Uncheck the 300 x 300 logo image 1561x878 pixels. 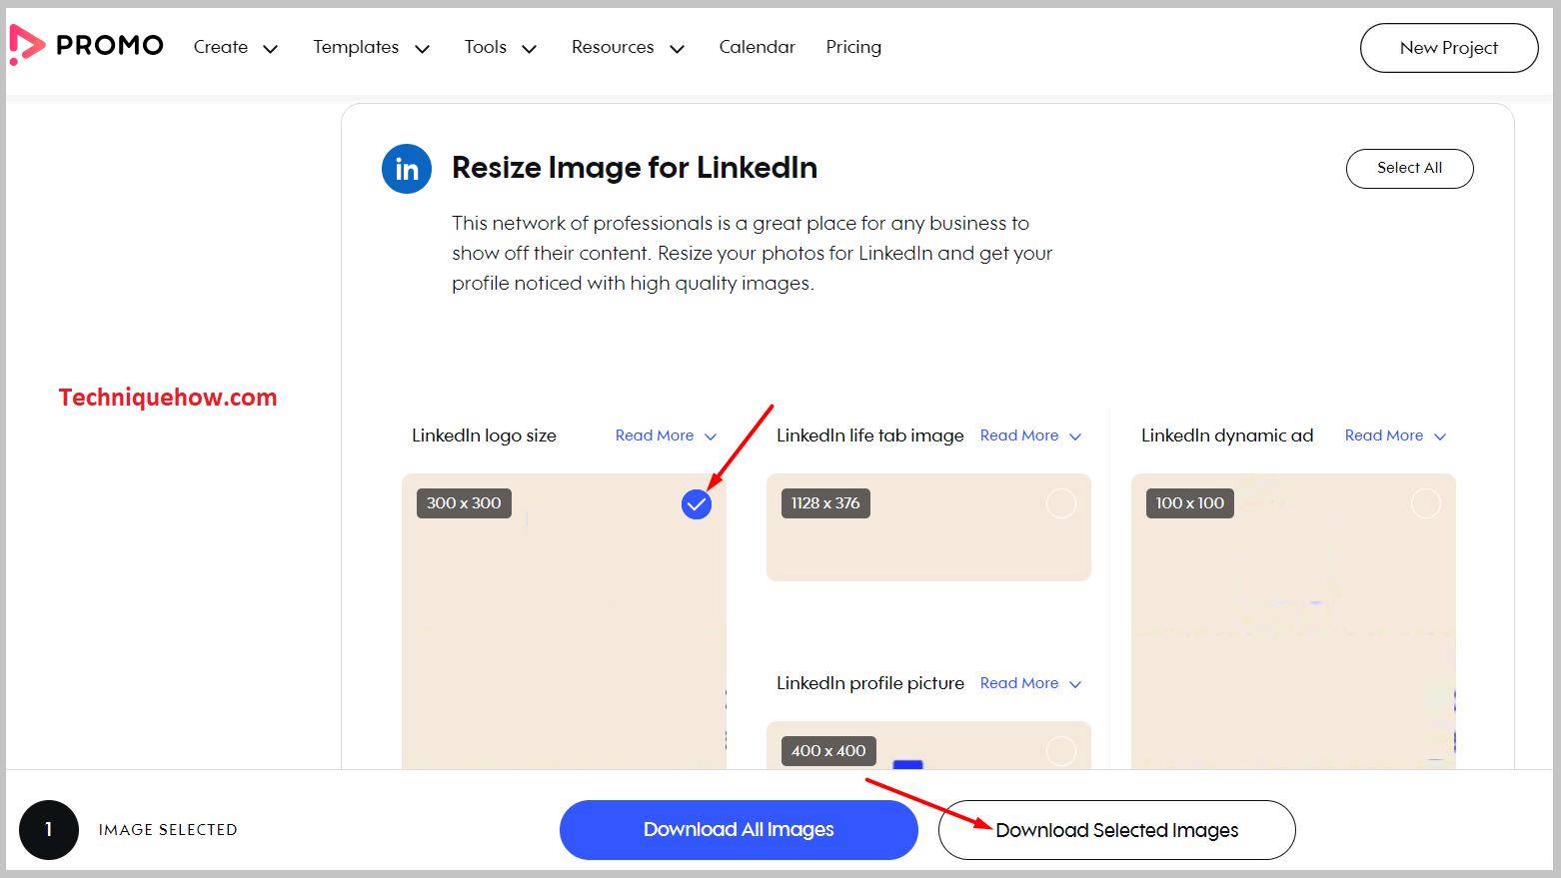click(697, 504)
